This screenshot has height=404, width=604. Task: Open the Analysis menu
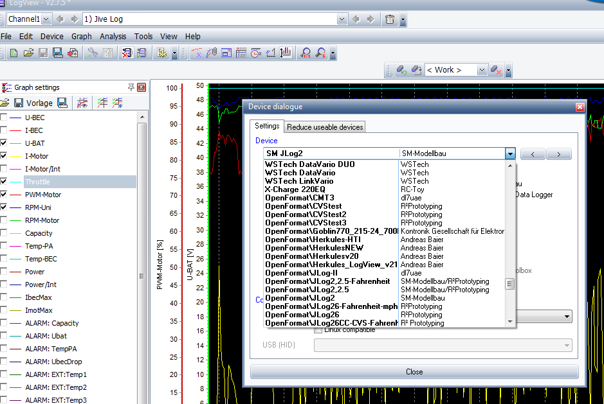tap(113, 36)
